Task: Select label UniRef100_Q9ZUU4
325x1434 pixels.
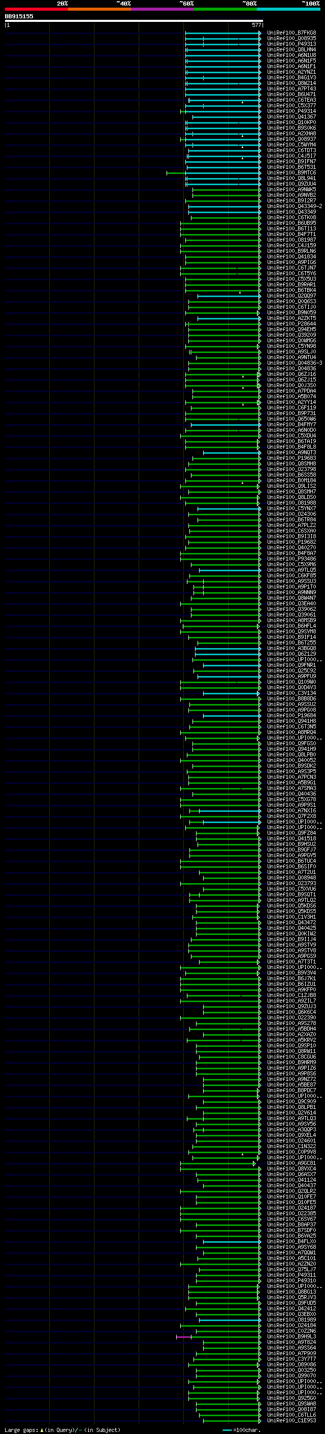Action: pos(291,184)
